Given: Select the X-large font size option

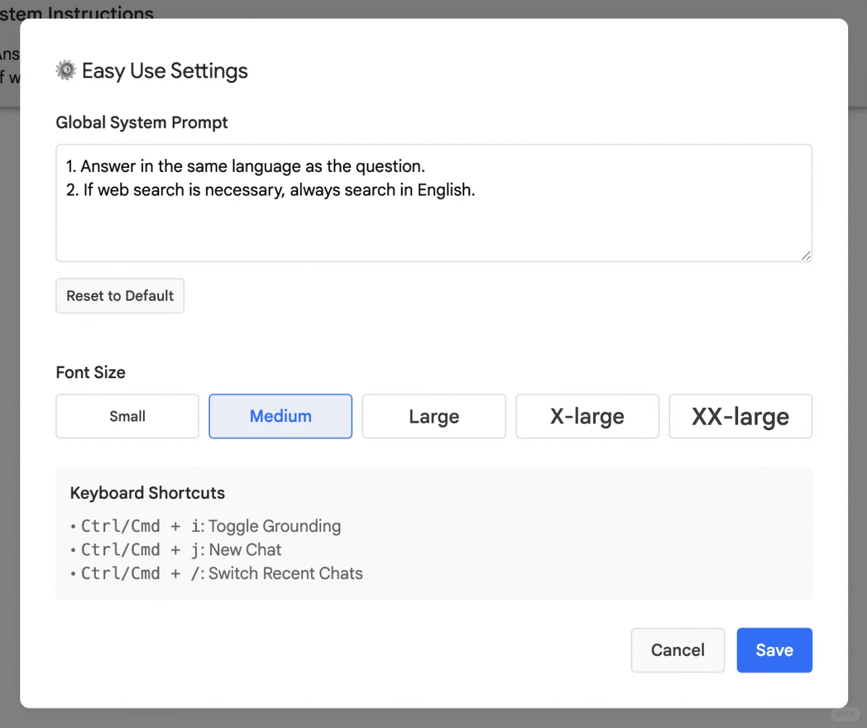Looking at the screenshot, I should [587, 416].
